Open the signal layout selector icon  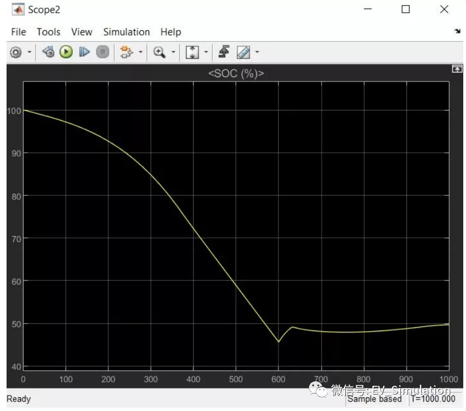(x=126, y=52)
